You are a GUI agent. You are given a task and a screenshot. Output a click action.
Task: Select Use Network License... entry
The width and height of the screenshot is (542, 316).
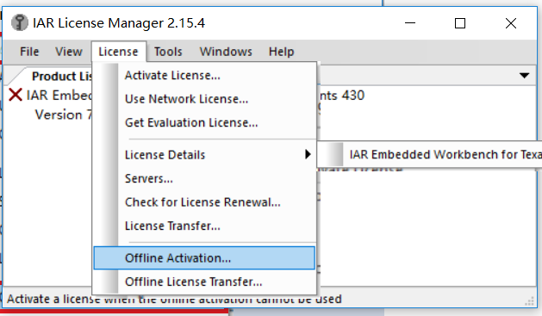pos(204,99)
